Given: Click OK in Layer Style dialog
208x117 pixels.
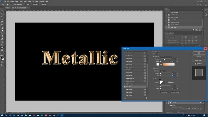Looking at the screenshot, I should [x=199, y=53].
